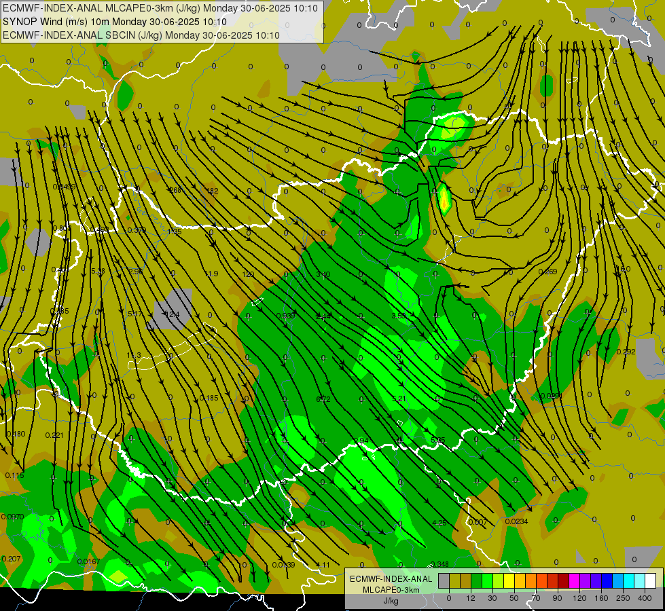This screenshot has width=665, height=611.
Task: Click the 'SYNOP Wind (m/s) 10m' header line
Action: pyautogui.click(x=115, y=22)
